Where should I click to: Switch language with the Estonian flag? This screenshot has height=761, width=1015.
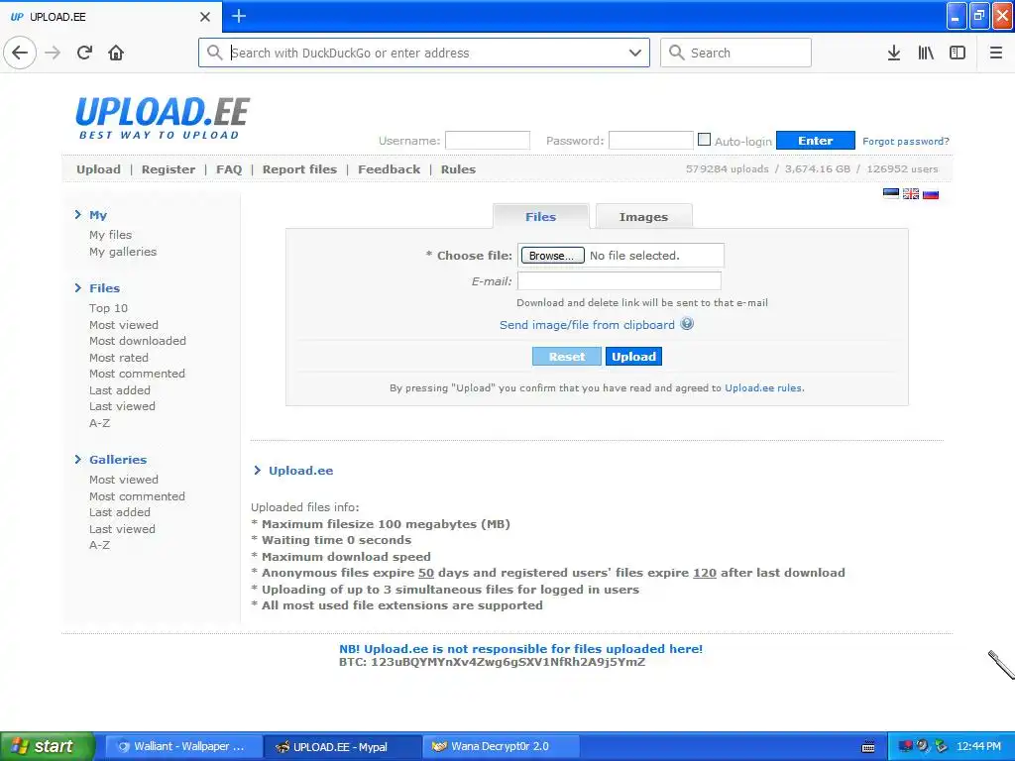point(891,193)
